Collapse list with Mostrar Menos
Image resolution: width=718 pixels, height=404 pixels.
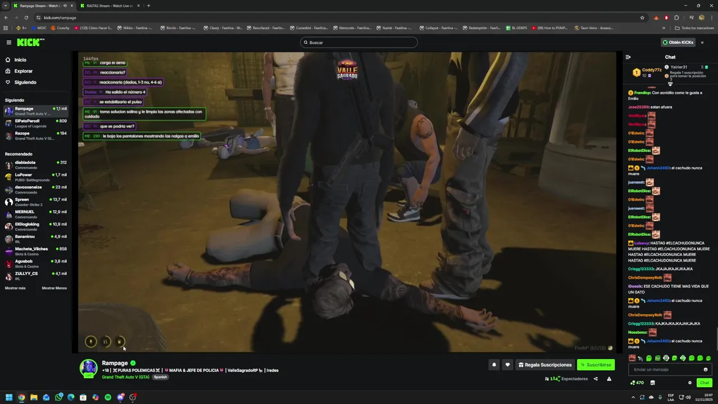coord(54,288)
